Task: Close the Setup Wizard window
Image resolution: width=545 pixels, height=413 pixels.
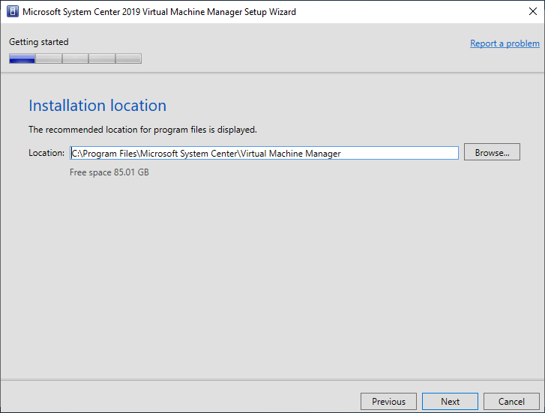Action: click(532, 11)
